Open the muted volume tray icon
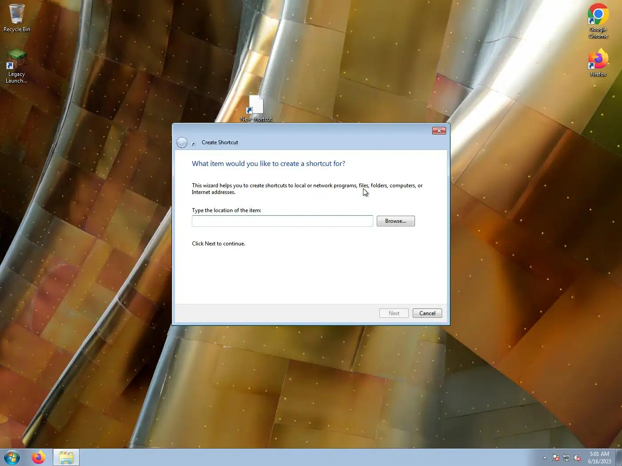This screenshot has width=622, height=466. coord(577,458)
